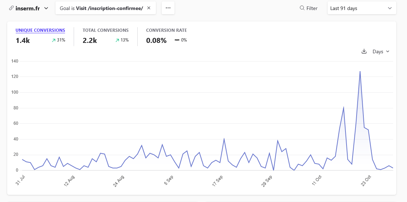407x202 pixels.
Task: Open the Days interval dropdown
Action: (381, 51)
